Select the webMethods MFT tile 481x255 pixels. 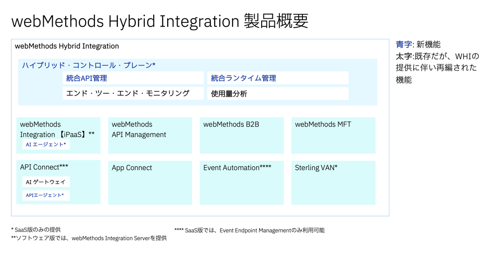(334, 135)
